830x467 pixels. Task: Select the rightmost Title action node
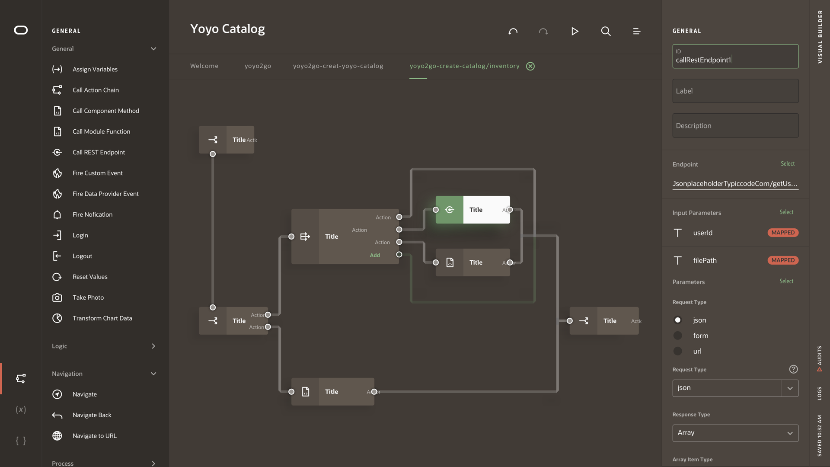coord(604,321)
